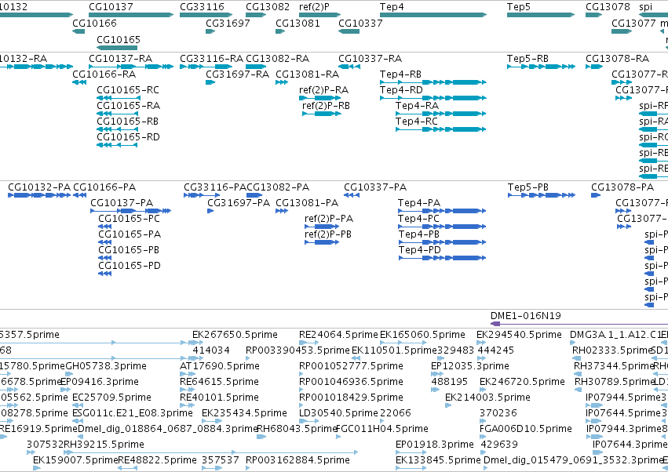The width and height of the screenshot is (668, 472).
Task: Select transcript CG10137-RA
Action: (x=121, y=58)
